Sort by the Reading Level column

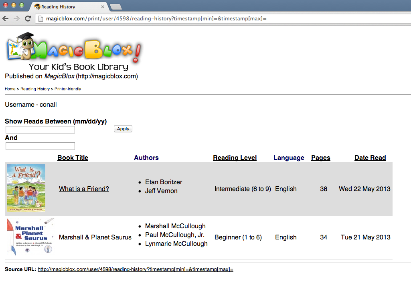pos(235,157)
